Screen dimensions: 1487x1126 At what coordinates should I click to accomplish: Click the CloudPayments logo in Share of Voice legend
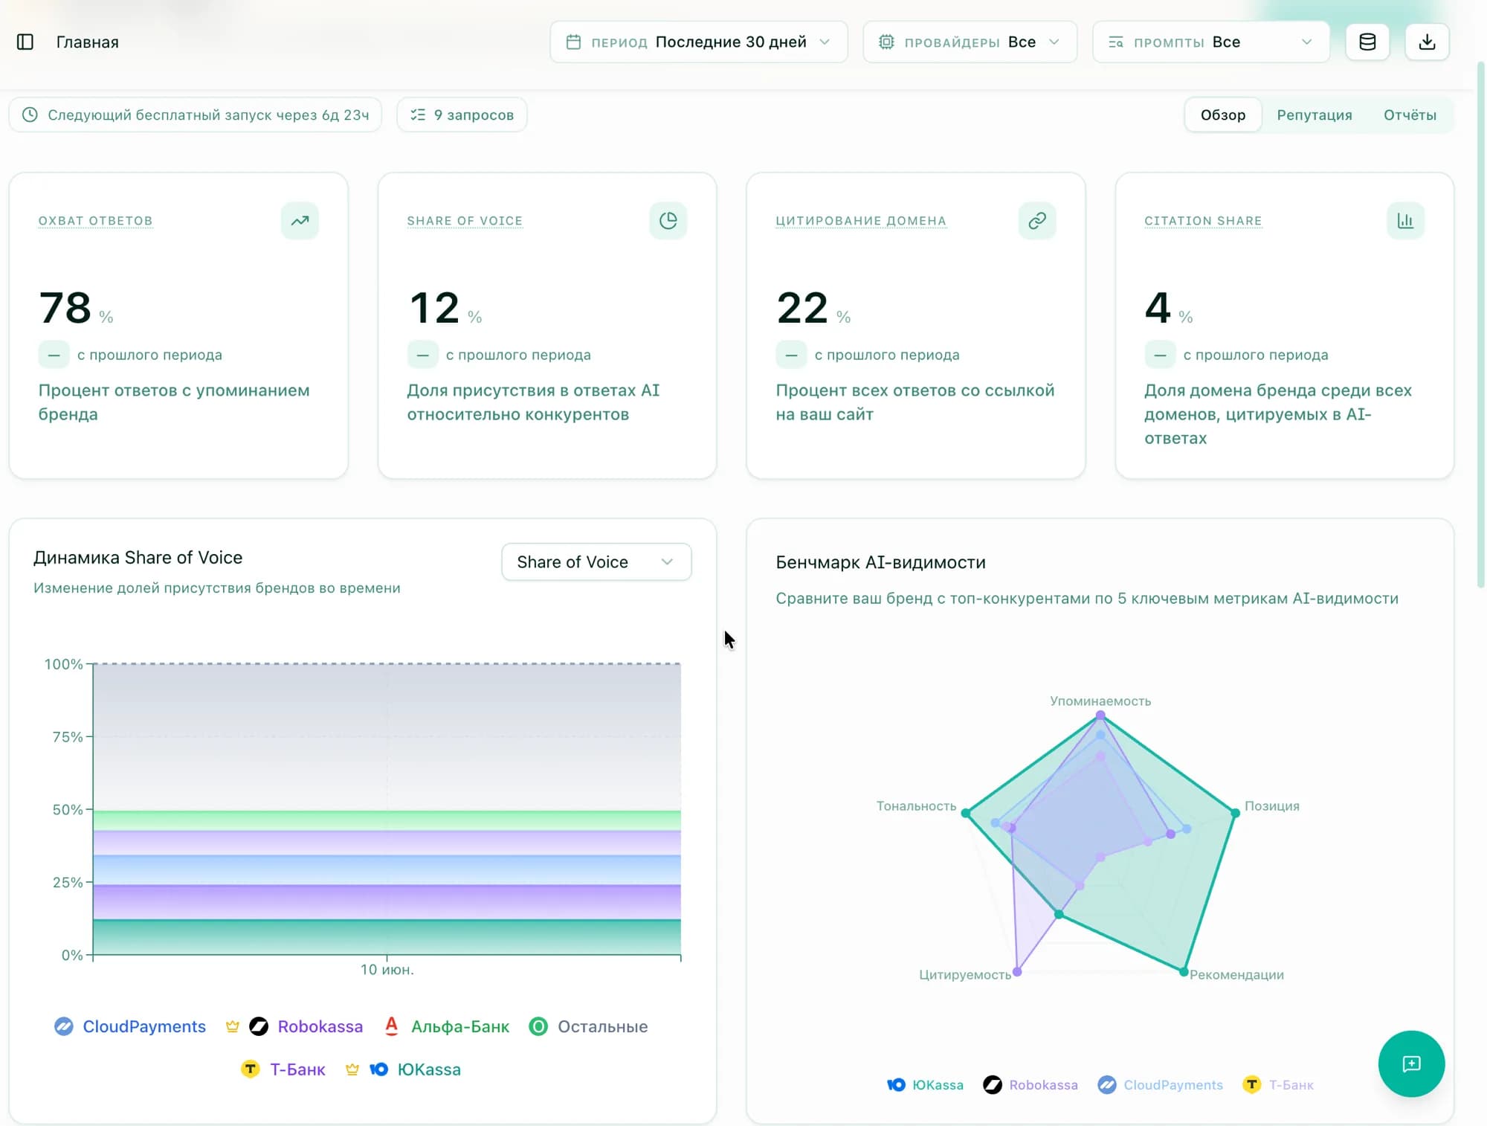(64, 1026)
